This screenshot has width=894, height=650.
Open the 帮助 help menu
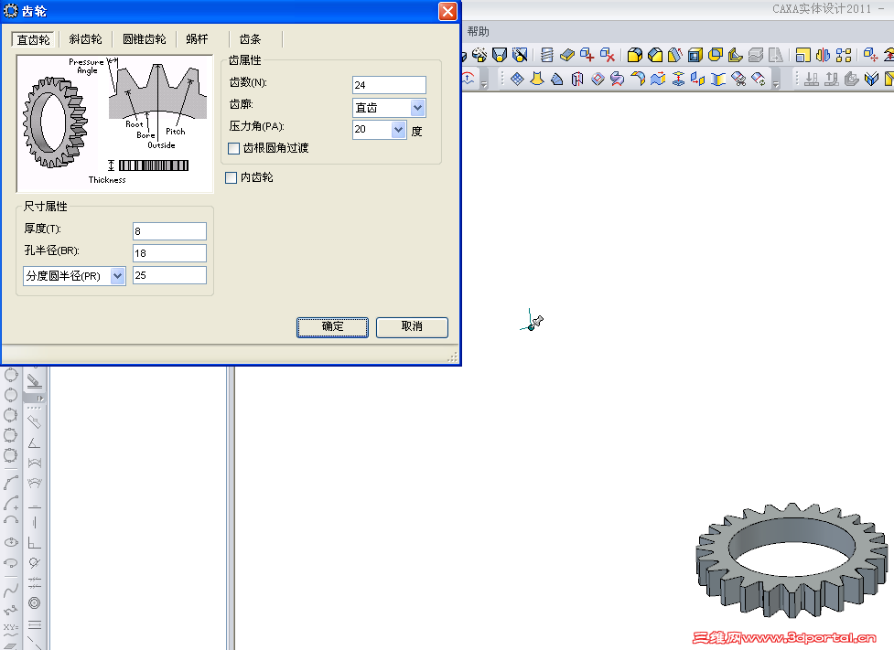pos(479,30)
